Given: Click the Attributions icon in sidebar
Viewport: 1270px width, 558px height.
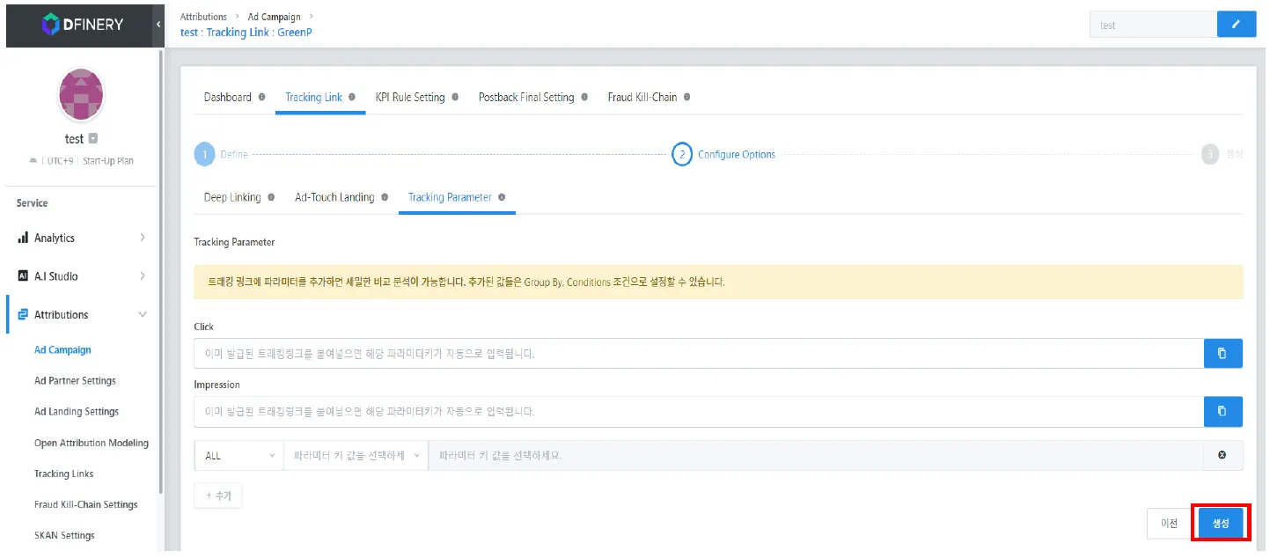Looking at the screenshot, I should point(23,314).
